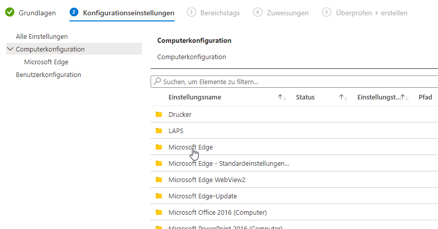Open Microsoft Edge - Standardeinstellungen... folder
Image resolution: width=438 pixels, height=229 pixels.
pos(294,163)
